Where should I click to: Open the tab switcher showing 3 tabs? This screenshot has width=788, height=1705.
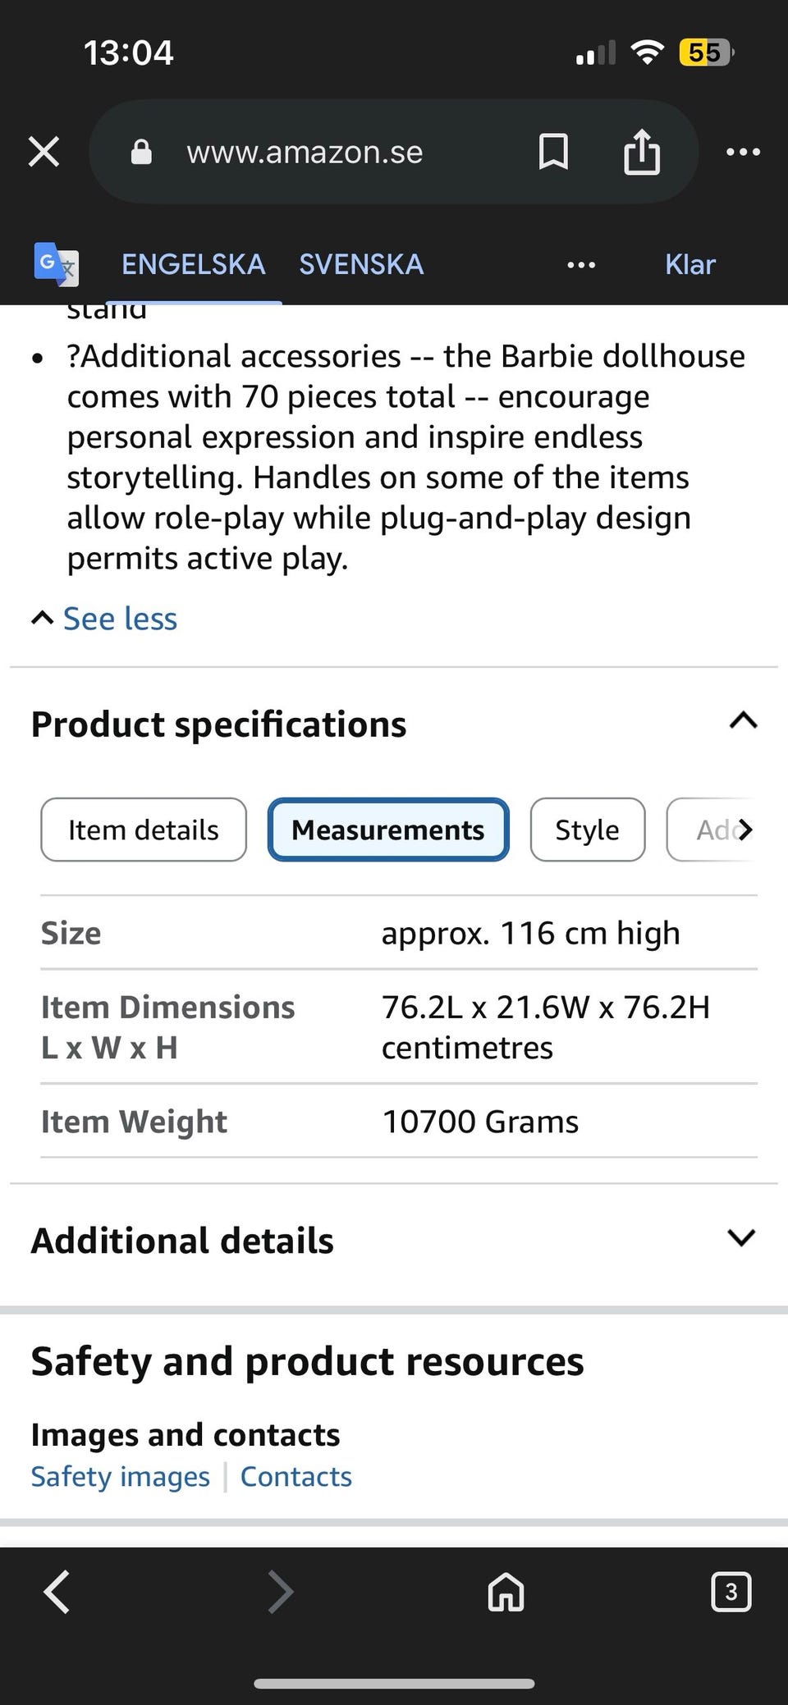[731, 1592]
